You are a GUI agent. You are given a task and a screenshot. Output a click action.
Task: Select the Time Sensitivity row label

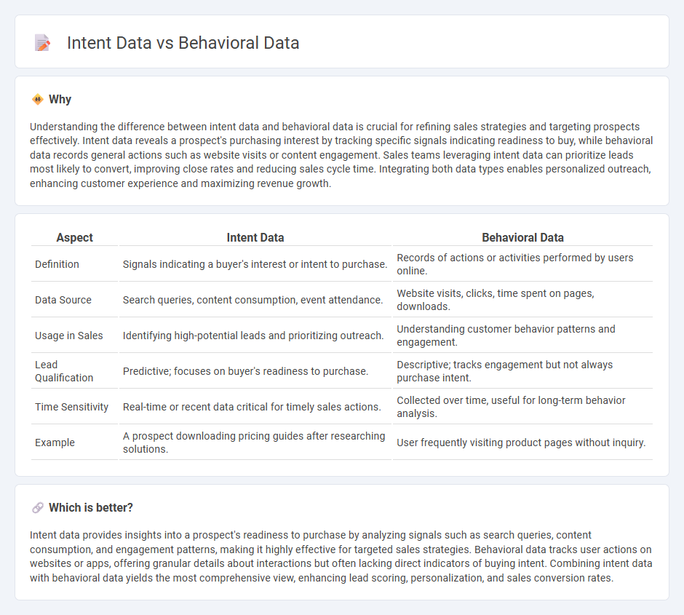point(71,407)
